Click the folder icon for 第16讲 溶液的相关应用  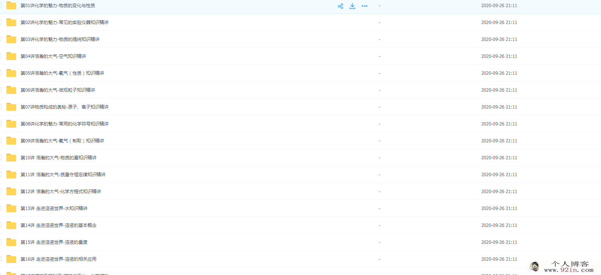tap(11, 259)
